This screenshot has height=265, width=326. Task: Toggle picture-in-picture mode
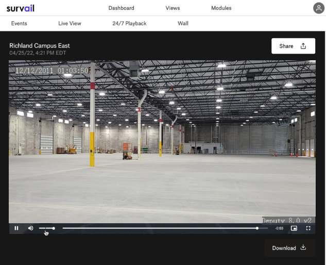click(x=294, y=228)
